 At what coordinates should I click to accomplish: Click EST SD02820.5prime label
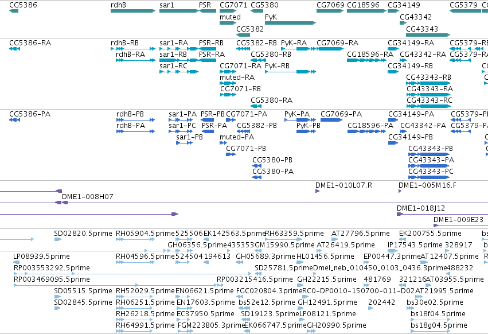coord(83,234)
